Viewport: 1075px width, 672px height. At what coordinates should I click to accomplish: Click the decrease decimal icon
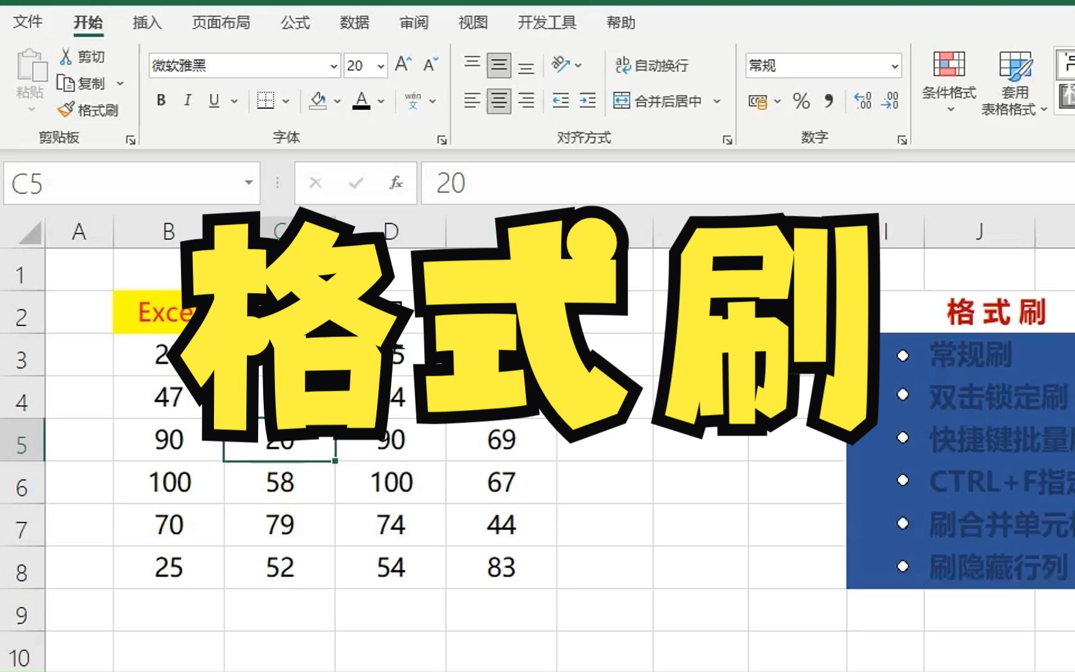[890, 101]
